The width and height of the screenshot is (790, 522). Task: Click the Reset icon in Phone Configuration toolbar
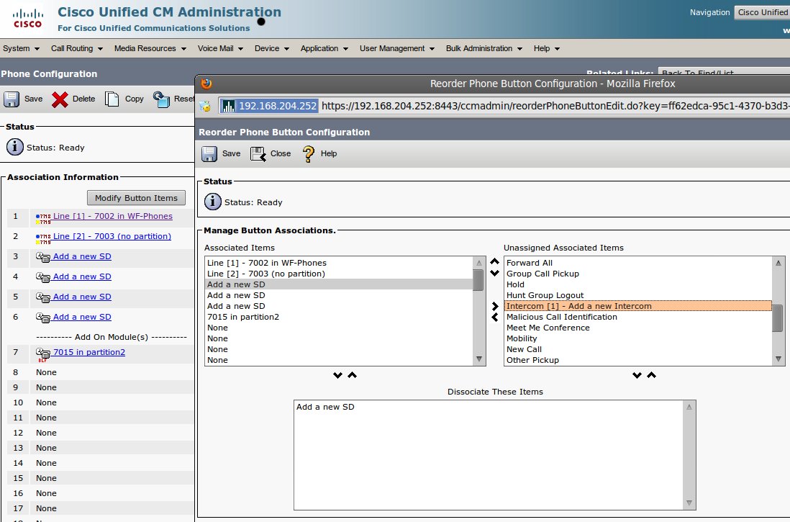[161, 99]
